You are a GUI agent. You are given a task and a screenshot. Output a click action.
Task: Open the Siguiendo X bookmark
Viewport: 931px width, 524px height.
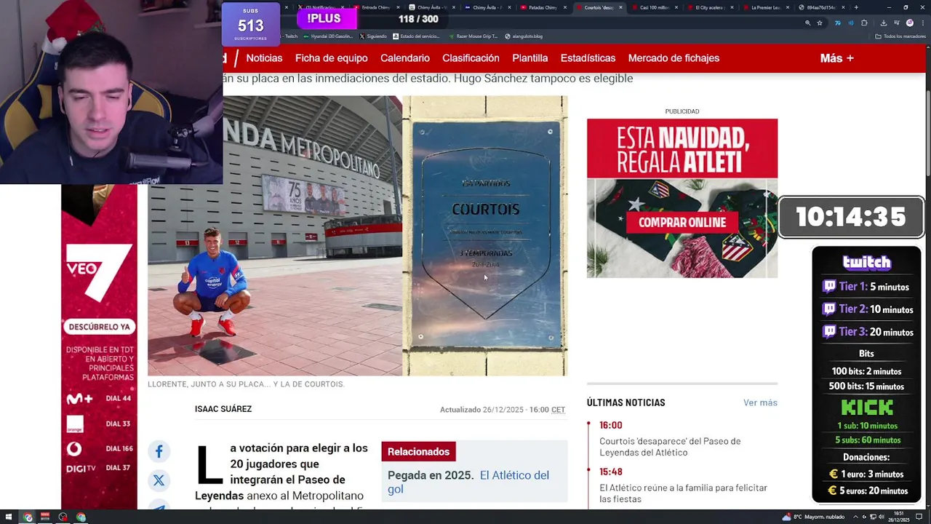[373, 36]
